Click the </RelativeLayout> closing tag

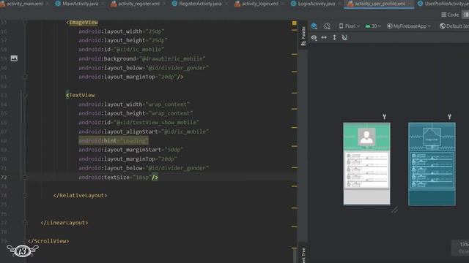click(x=80, y=195)
